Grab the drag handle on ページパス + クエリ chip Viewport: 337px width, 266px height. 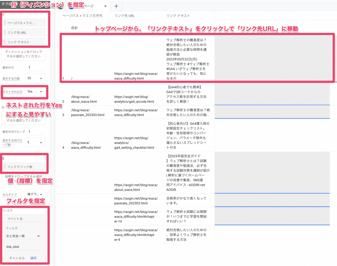pos(5,23)
